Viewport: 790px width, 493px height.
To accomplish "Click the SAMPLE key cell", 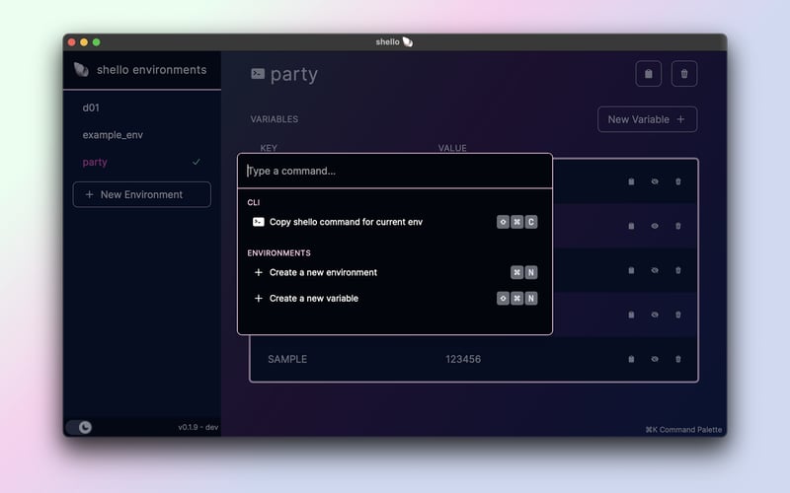I will [287, 359].
